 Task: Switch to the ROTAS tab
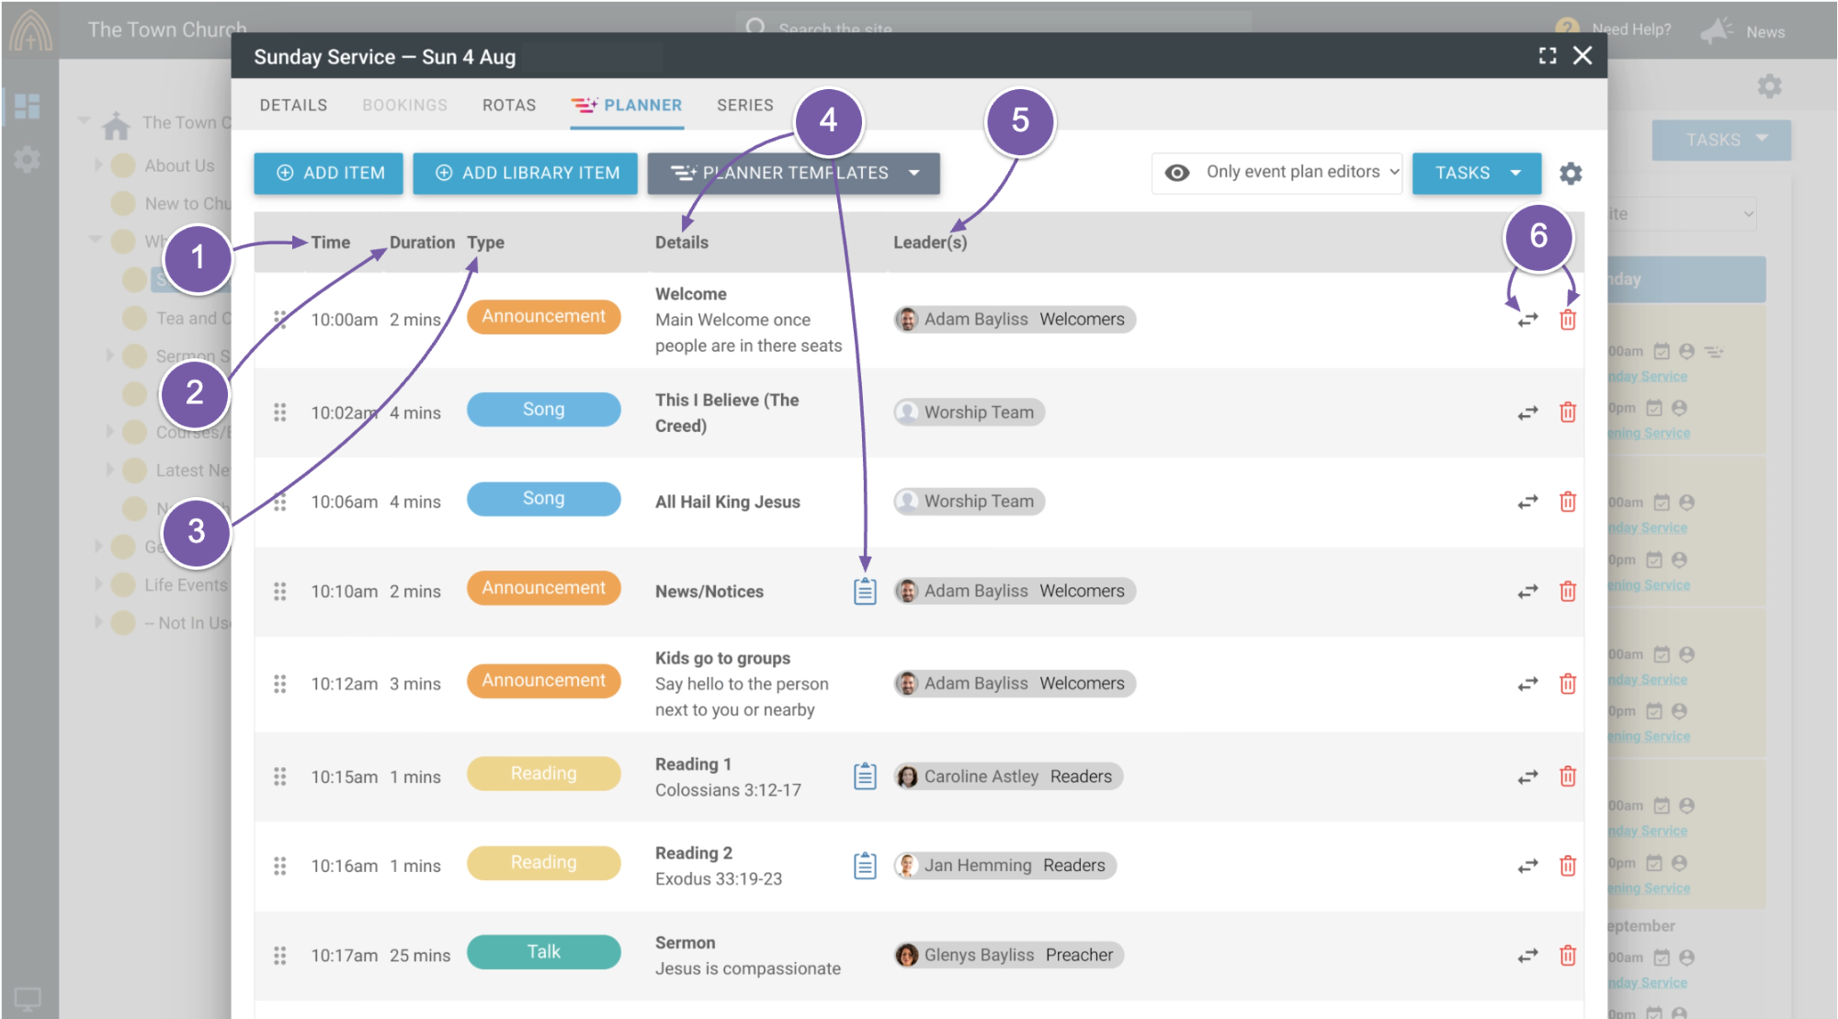[x=509, y=105]
